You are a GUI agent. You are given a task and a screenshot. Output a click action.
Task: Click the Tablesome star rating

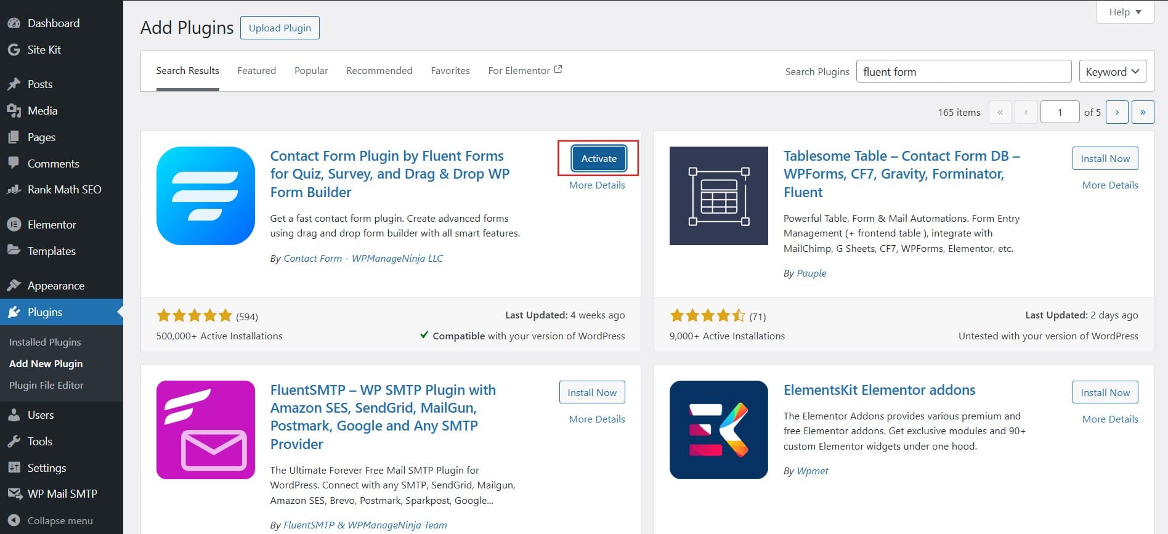pyautogui.click(x=707, y=316)
